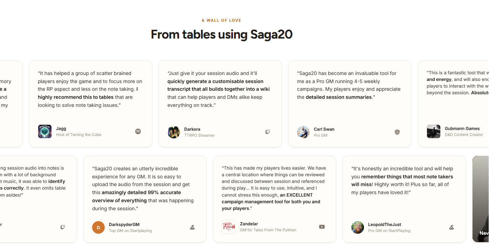Screen dimensions: 489x246
Task: Click the badge icon on Carl Swan's card
Action: (x=397, y=132)
